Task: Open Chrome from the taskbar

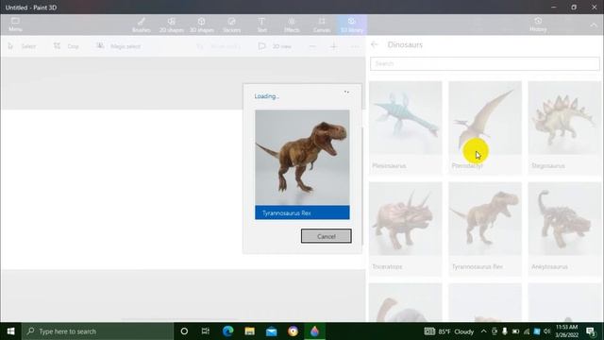Action: [293, 331]
